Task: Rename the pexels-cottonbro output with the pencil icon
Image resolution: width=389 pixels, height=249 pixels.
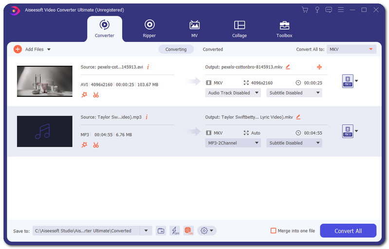Action: click(x=288, y=67)
